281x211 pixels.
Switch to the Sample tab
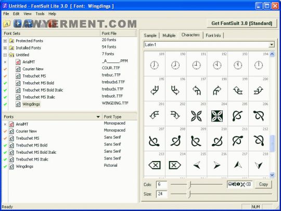150,35
